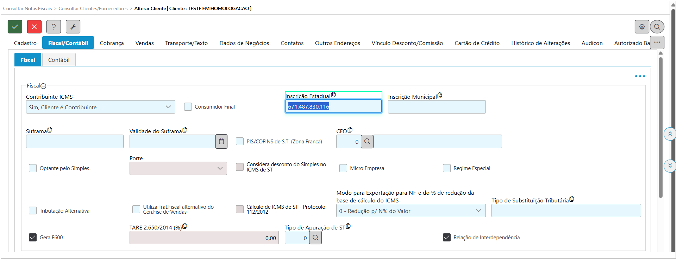Open help with the question mark icon
The width and height of the screenshot is (677, 259).
(54, 27)
